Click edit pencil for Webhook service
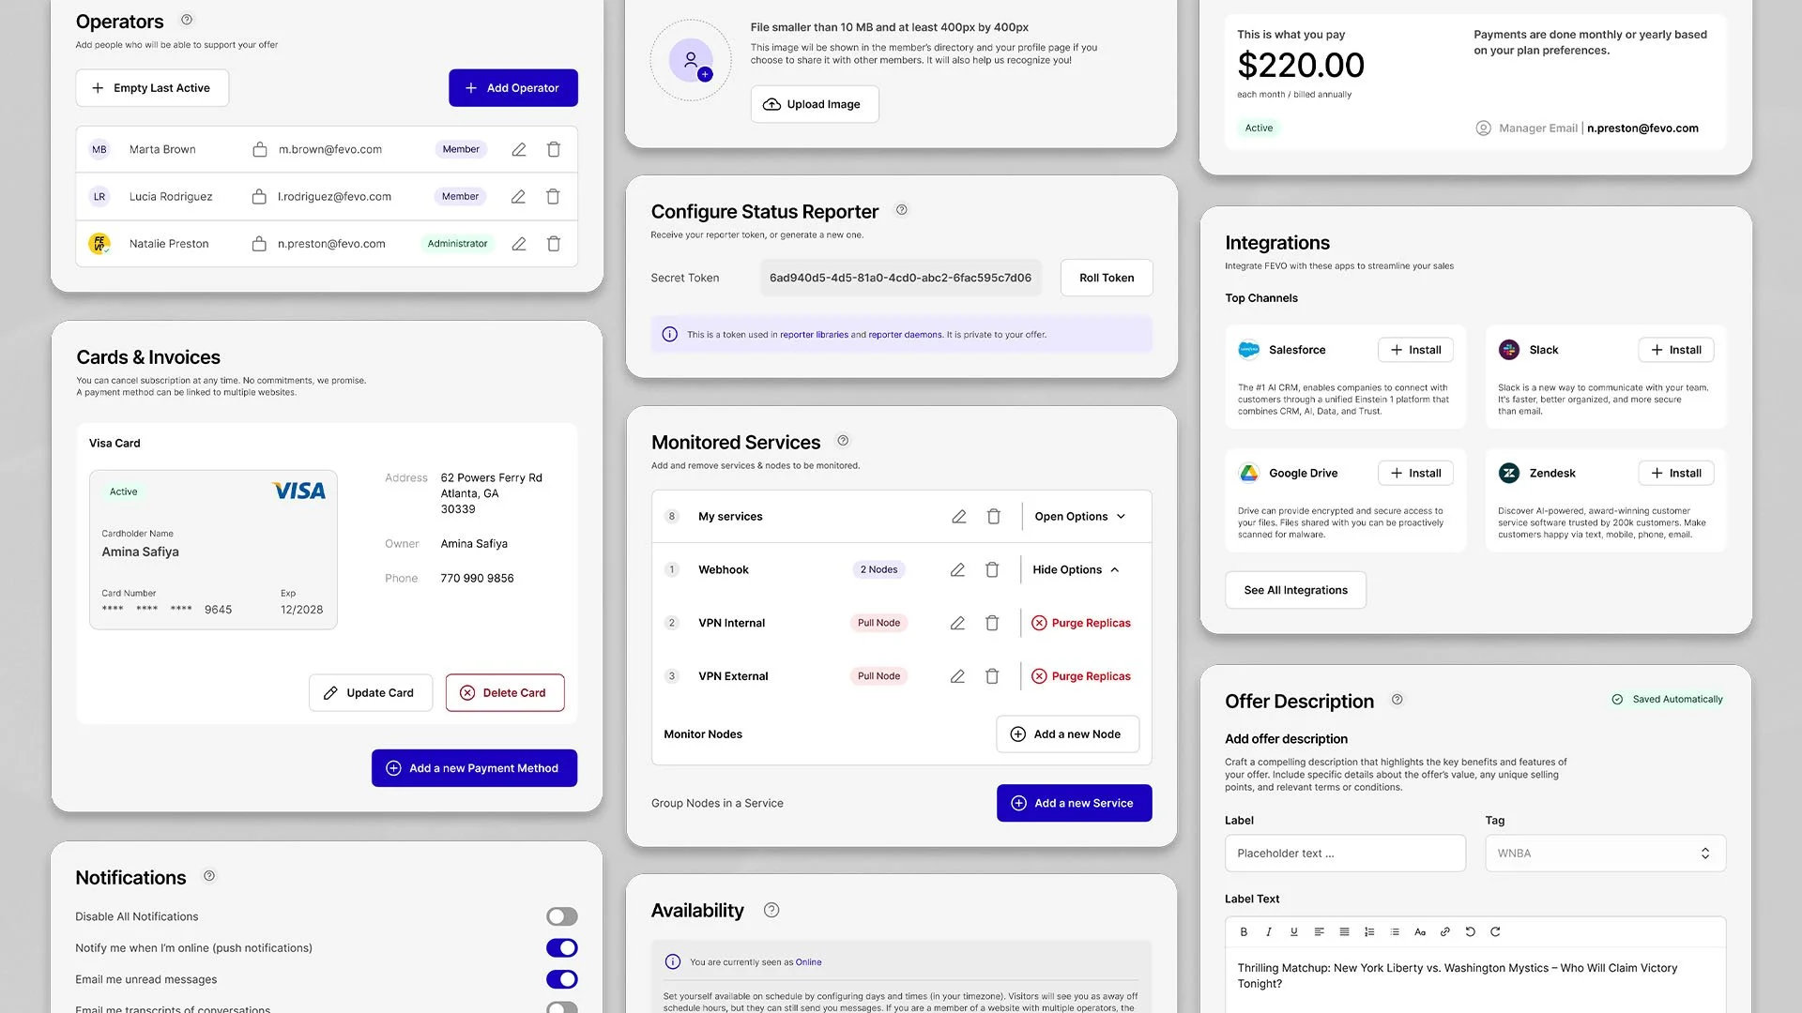The width and height of the screenshot is (1802, 1013). (957, 570)
